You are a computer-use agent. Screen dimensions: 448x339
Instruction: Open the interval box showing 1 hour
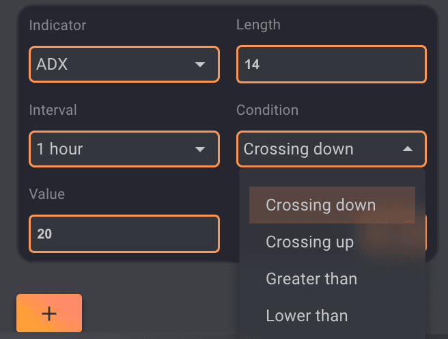(109, 149)
